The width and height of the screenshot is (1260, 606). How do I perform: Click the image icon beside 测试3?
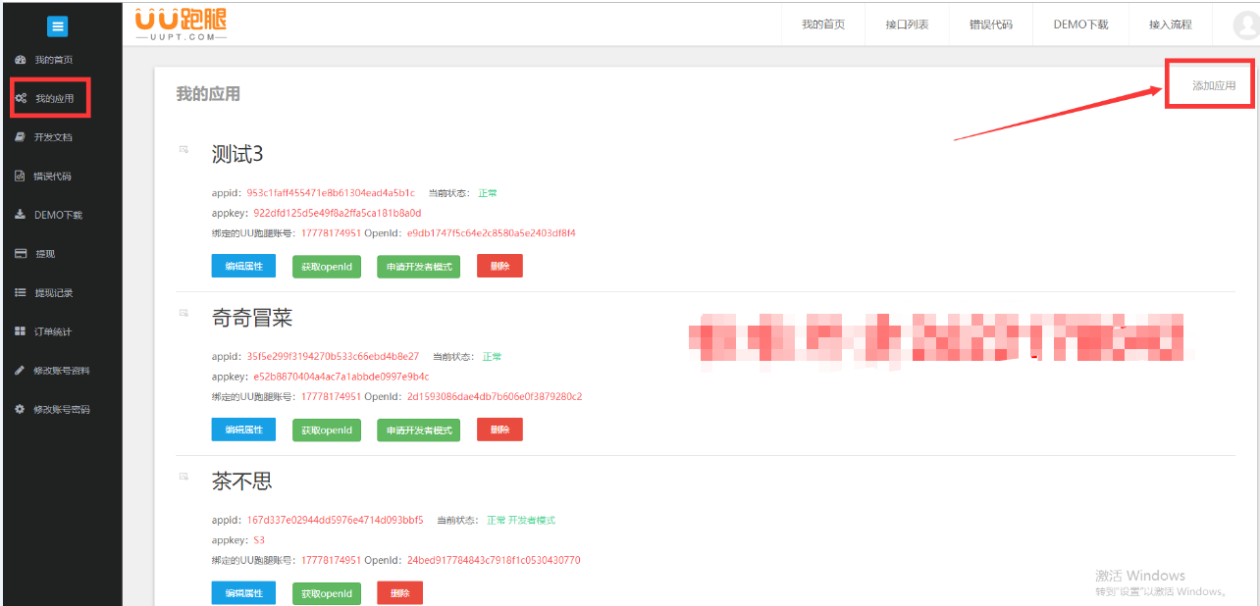tap(183, 149)
